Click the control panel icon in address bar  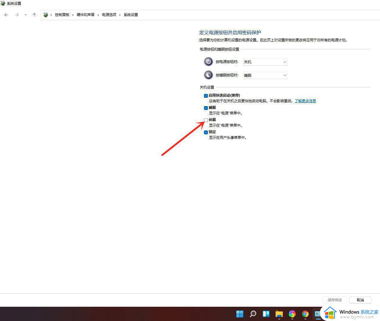point(45,15)
